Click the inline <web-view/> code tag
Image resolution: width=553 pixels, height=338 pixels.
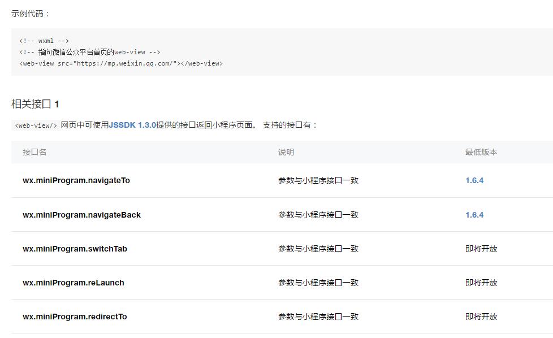pyautogui.click(x=36, y=125)
